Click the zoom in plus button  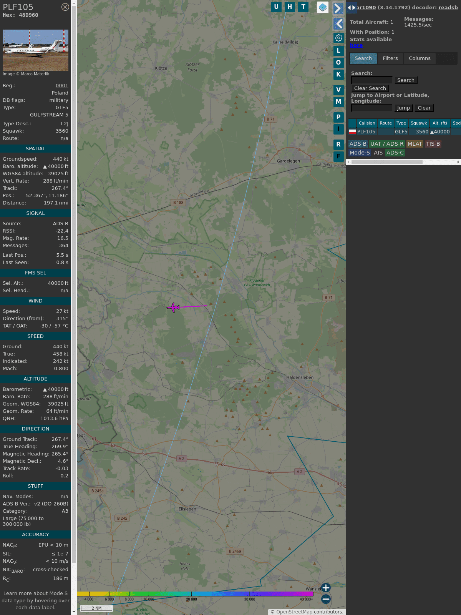326,588
